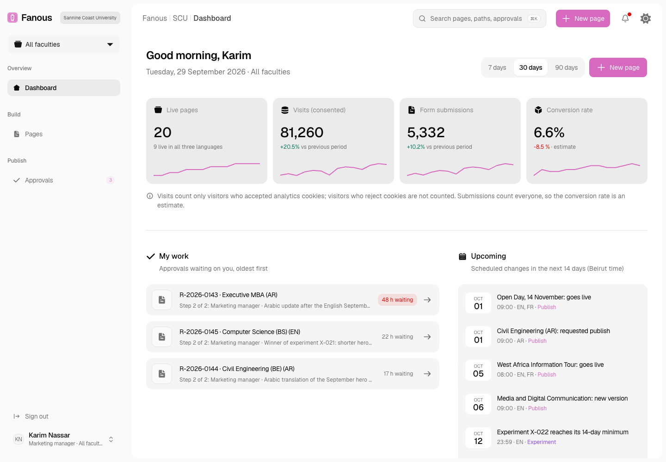Click the info icon beside the visits note
This screenshot has width=666, height=462.
click(x=150, y=196)
